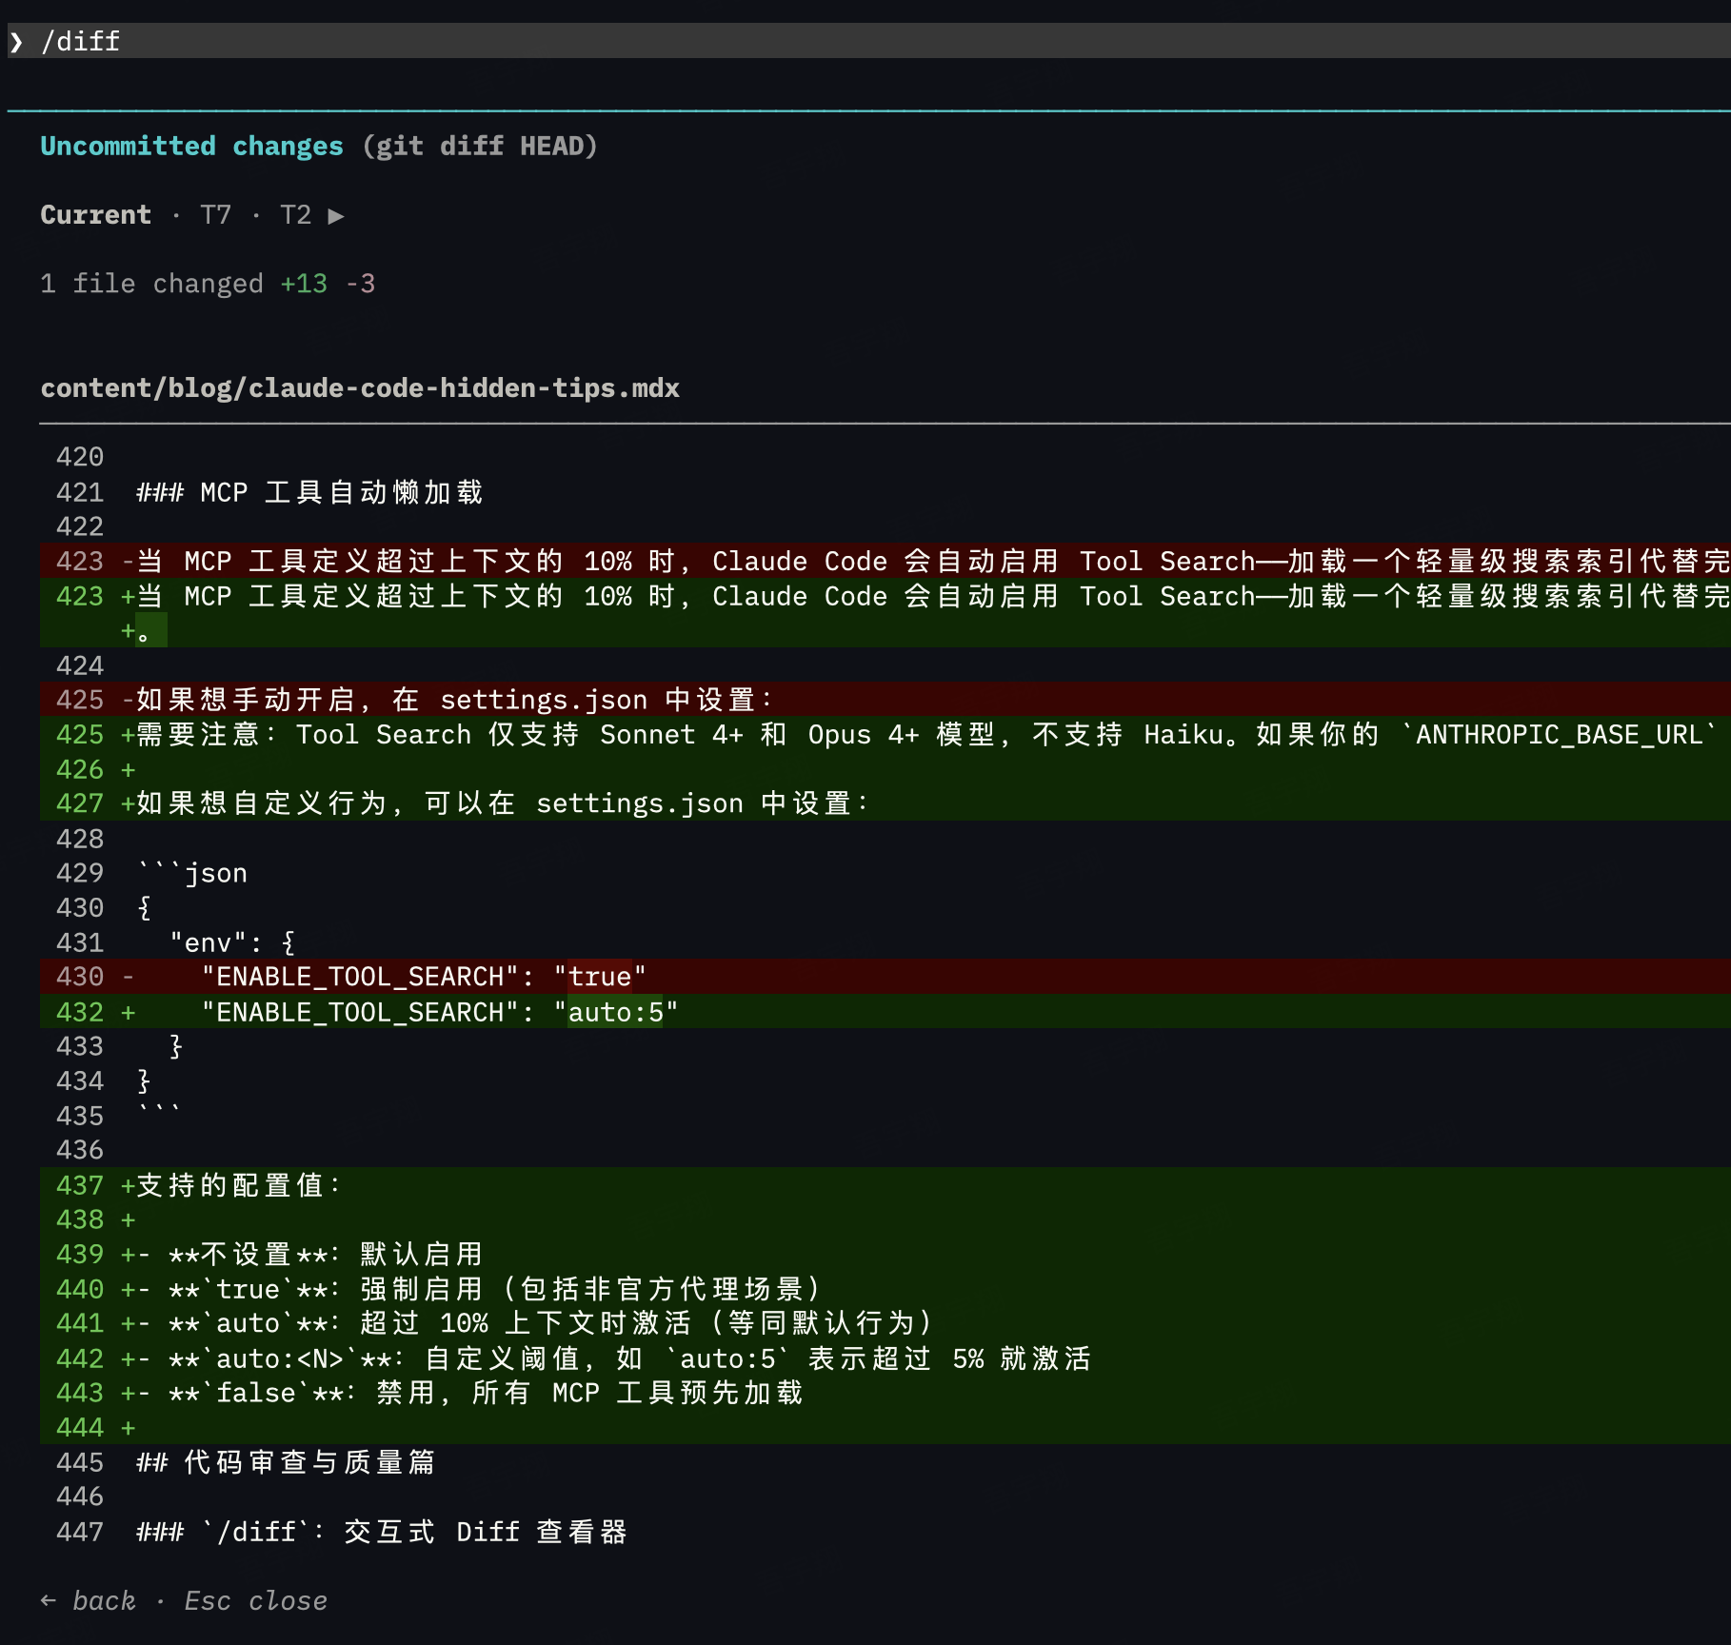The image size is (1731, 1645).
Task: Click the /diff command input line
Action: tap(81, 42)
